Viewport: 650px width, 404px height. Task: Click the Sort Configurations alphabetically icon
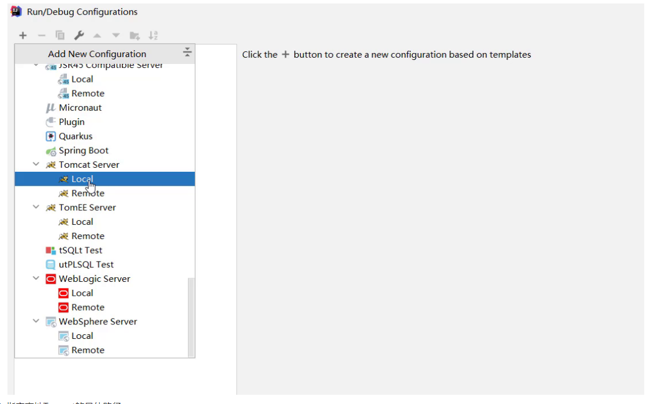click(x=153, y=36)
